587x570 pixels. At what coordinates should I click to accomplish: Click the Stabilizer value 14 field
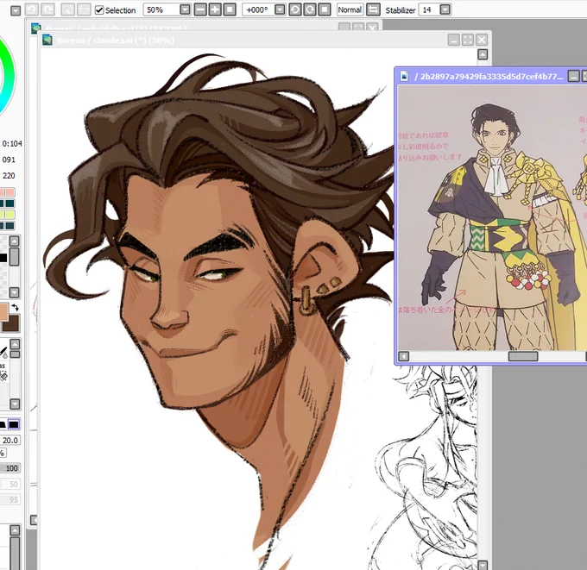(x=429, y=9)
